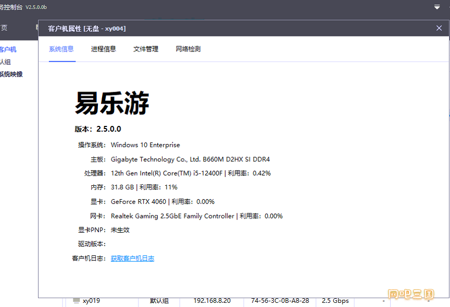Click the 默认组 cell in the xy019 row

click(159, 301)
